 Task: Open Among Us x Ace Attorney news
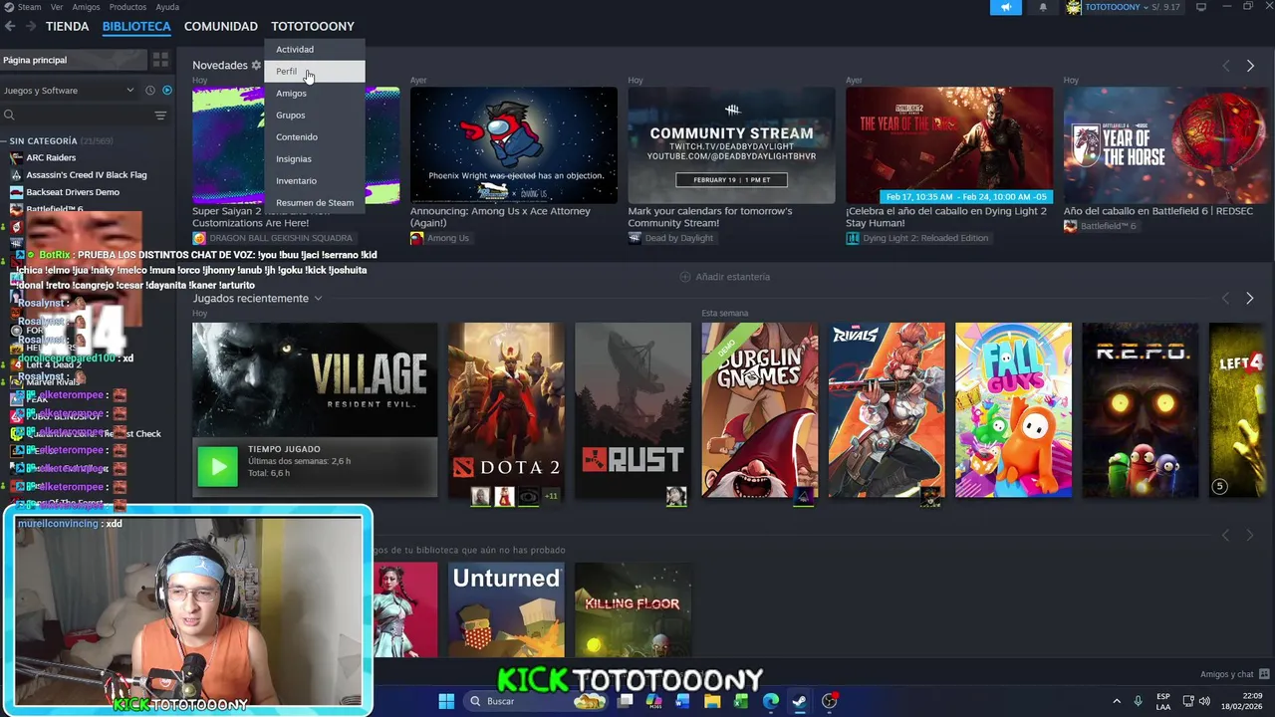pyautogui.click(x=514, y=145)
